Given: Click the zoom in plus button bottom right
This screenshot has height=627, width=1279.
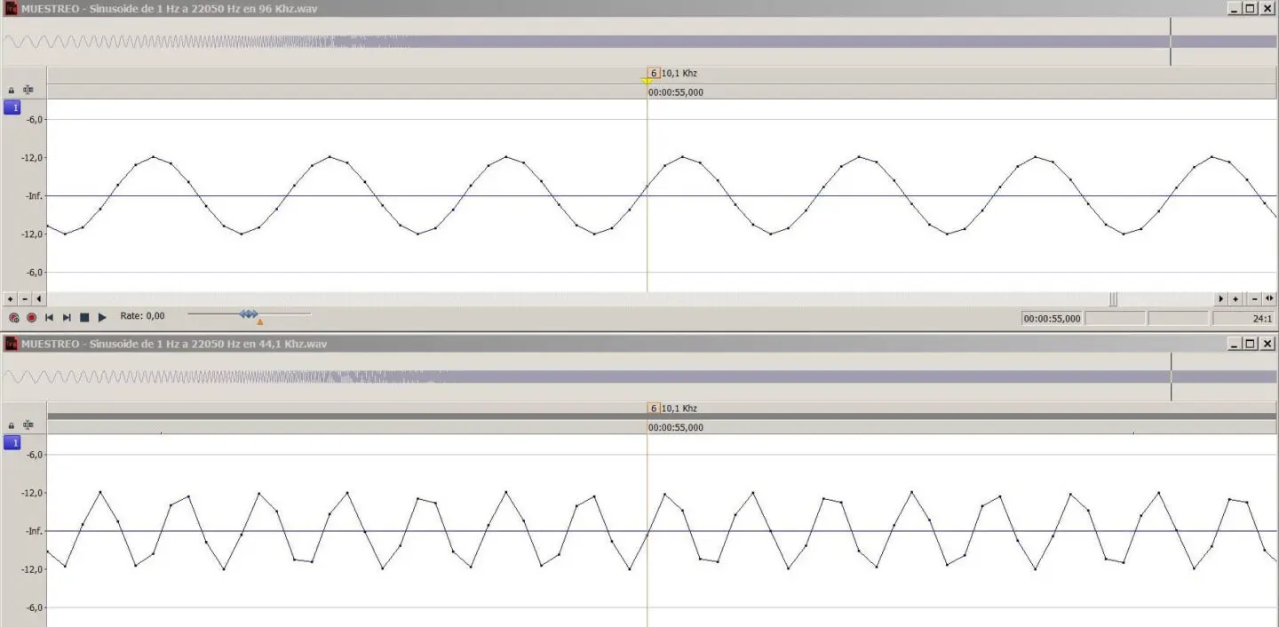Looking at the screenshot, I should (1235, 298).
